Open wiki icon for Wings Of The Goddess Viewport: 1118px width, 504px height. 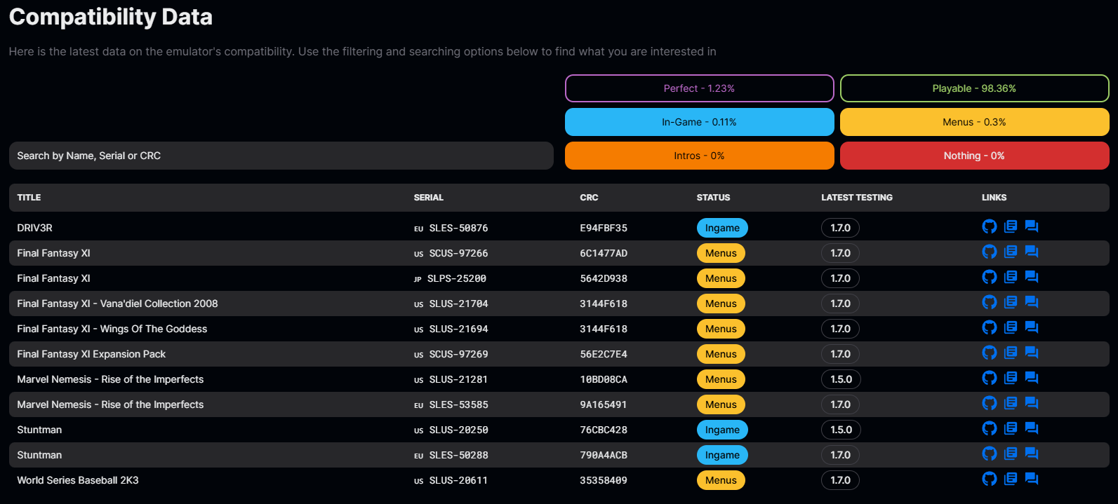coord(1011,327)
